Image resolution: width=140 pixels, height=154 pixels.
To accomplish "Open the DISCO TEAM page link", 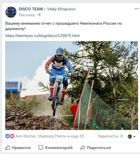I will 31,9.
